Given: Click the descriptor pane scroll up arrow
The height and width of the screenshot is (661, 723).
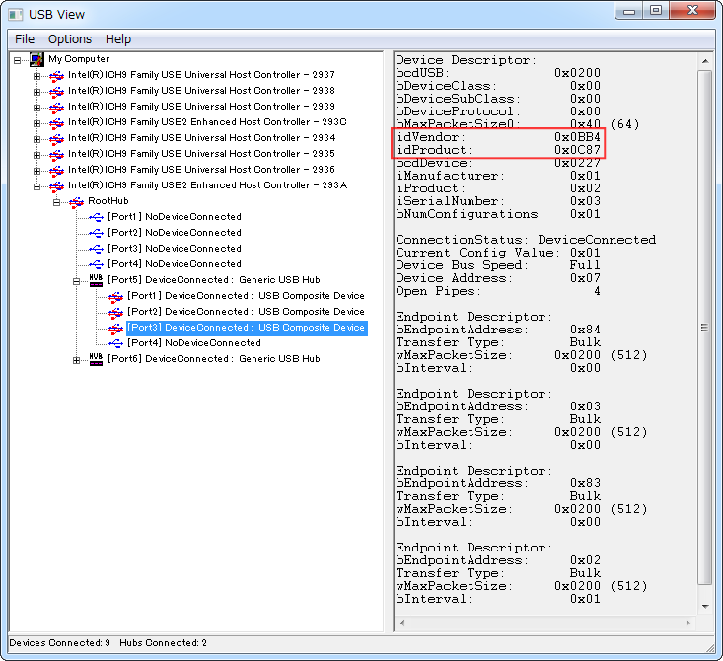Looking at the screenshot, I should point(705,61).
